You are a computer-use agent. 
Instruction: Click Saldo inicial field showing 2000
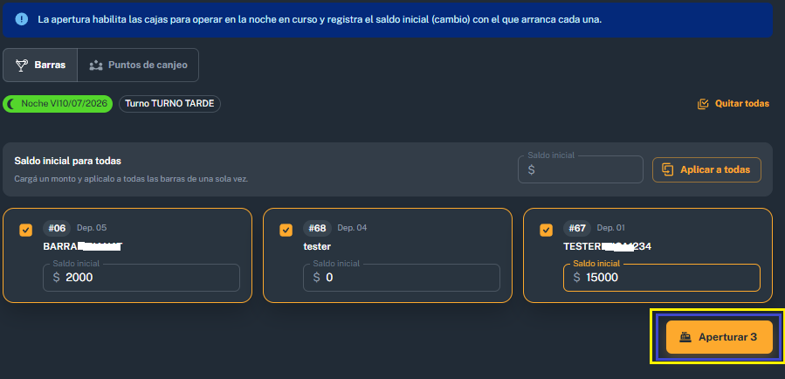[x=141, y=278]
